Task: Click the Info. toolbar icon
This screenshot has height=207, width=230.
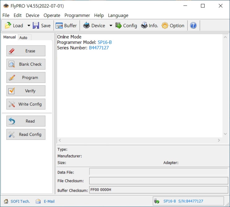Action: 144,26
